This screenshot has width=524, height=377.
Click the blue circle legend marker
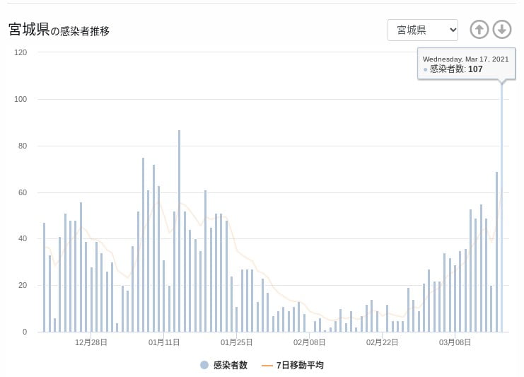pos(204,365)
